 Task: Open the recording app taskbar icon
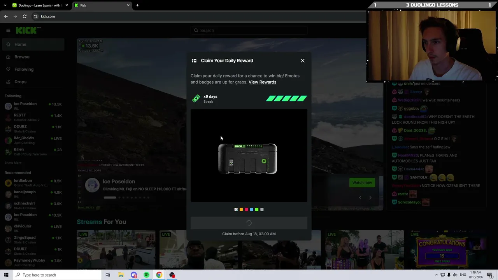(172, 275)
